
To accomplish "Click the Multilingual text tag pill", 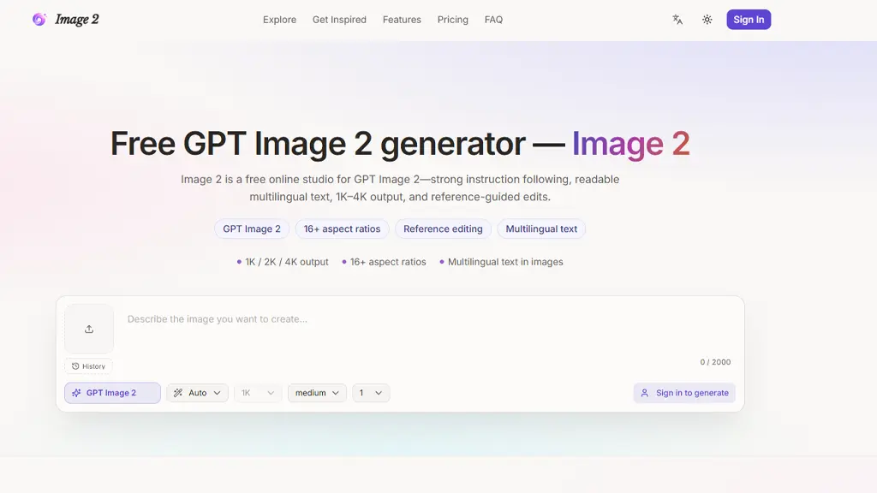I will [x=541, y=229].
